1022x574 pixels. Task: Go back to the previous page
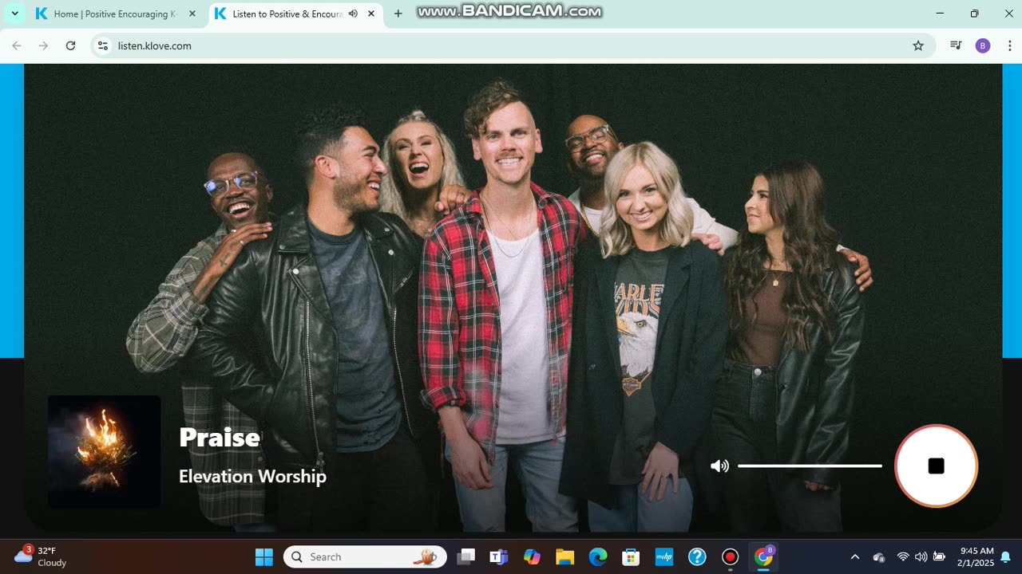17,45
